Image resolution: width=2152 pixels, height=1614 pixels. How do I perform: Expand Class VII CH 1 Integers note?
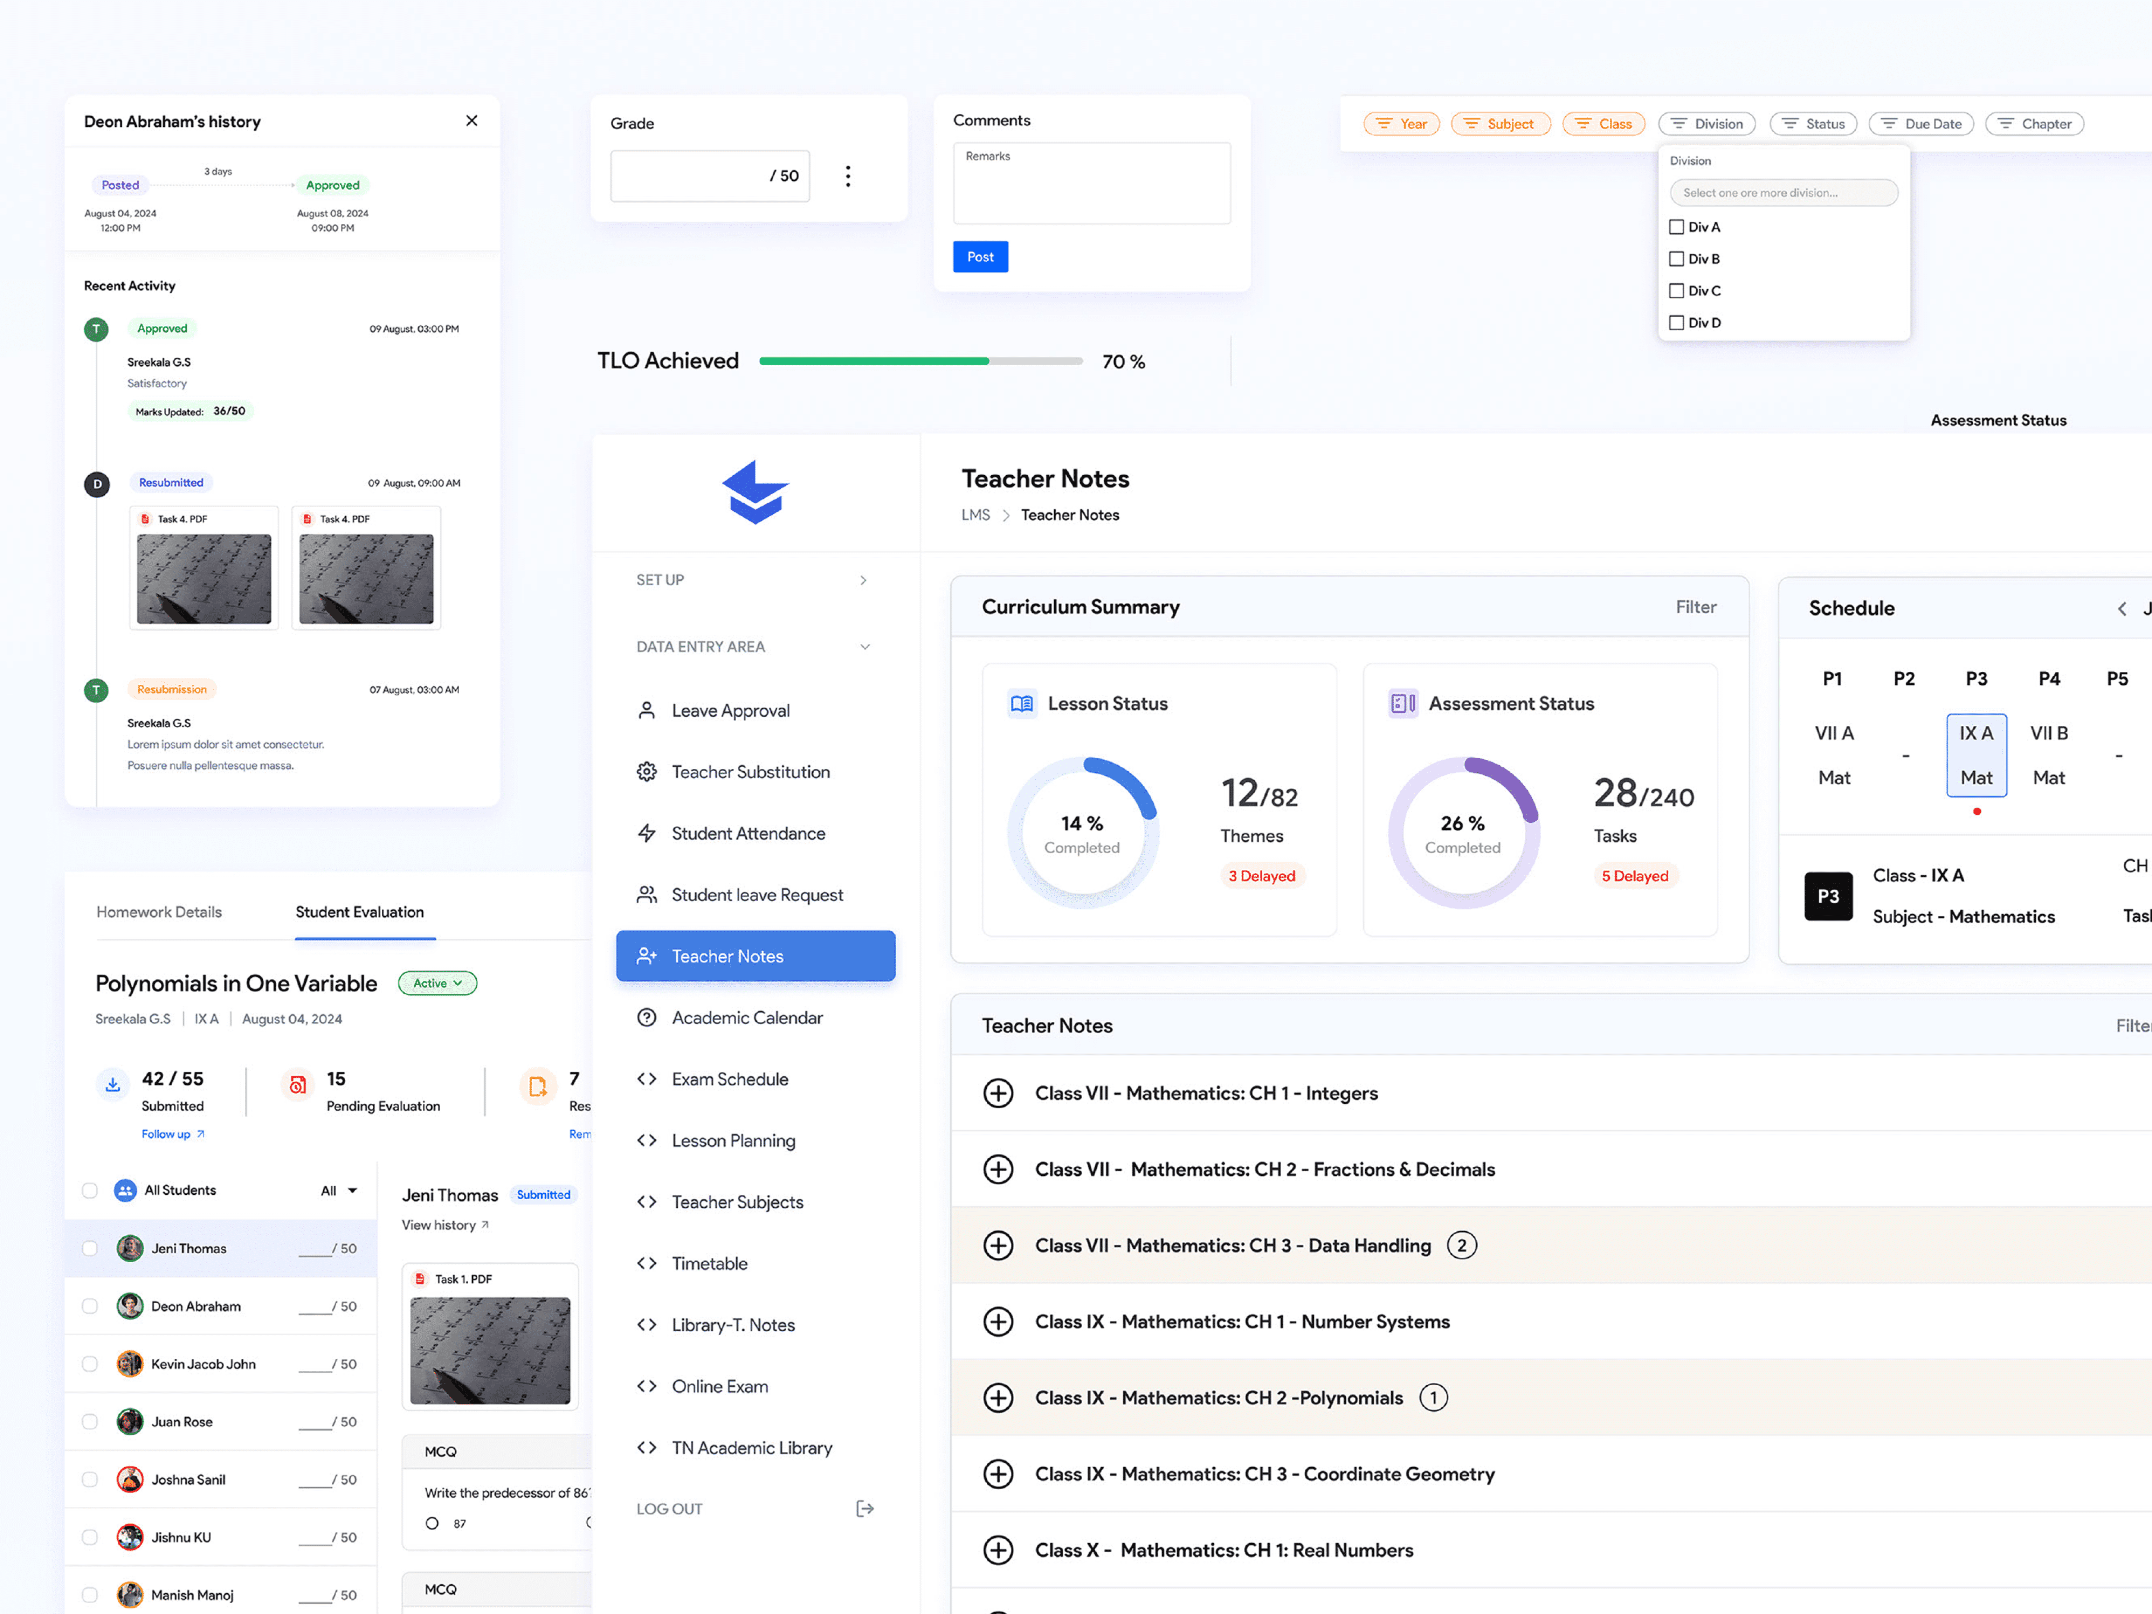(998, 1094)
